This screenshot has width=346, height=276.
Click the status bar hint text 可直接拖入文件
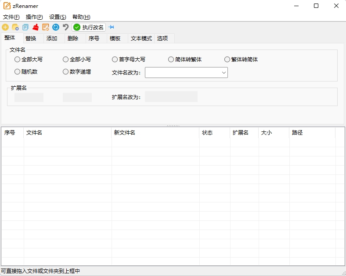pyautogui.click(x=40, y=271)
